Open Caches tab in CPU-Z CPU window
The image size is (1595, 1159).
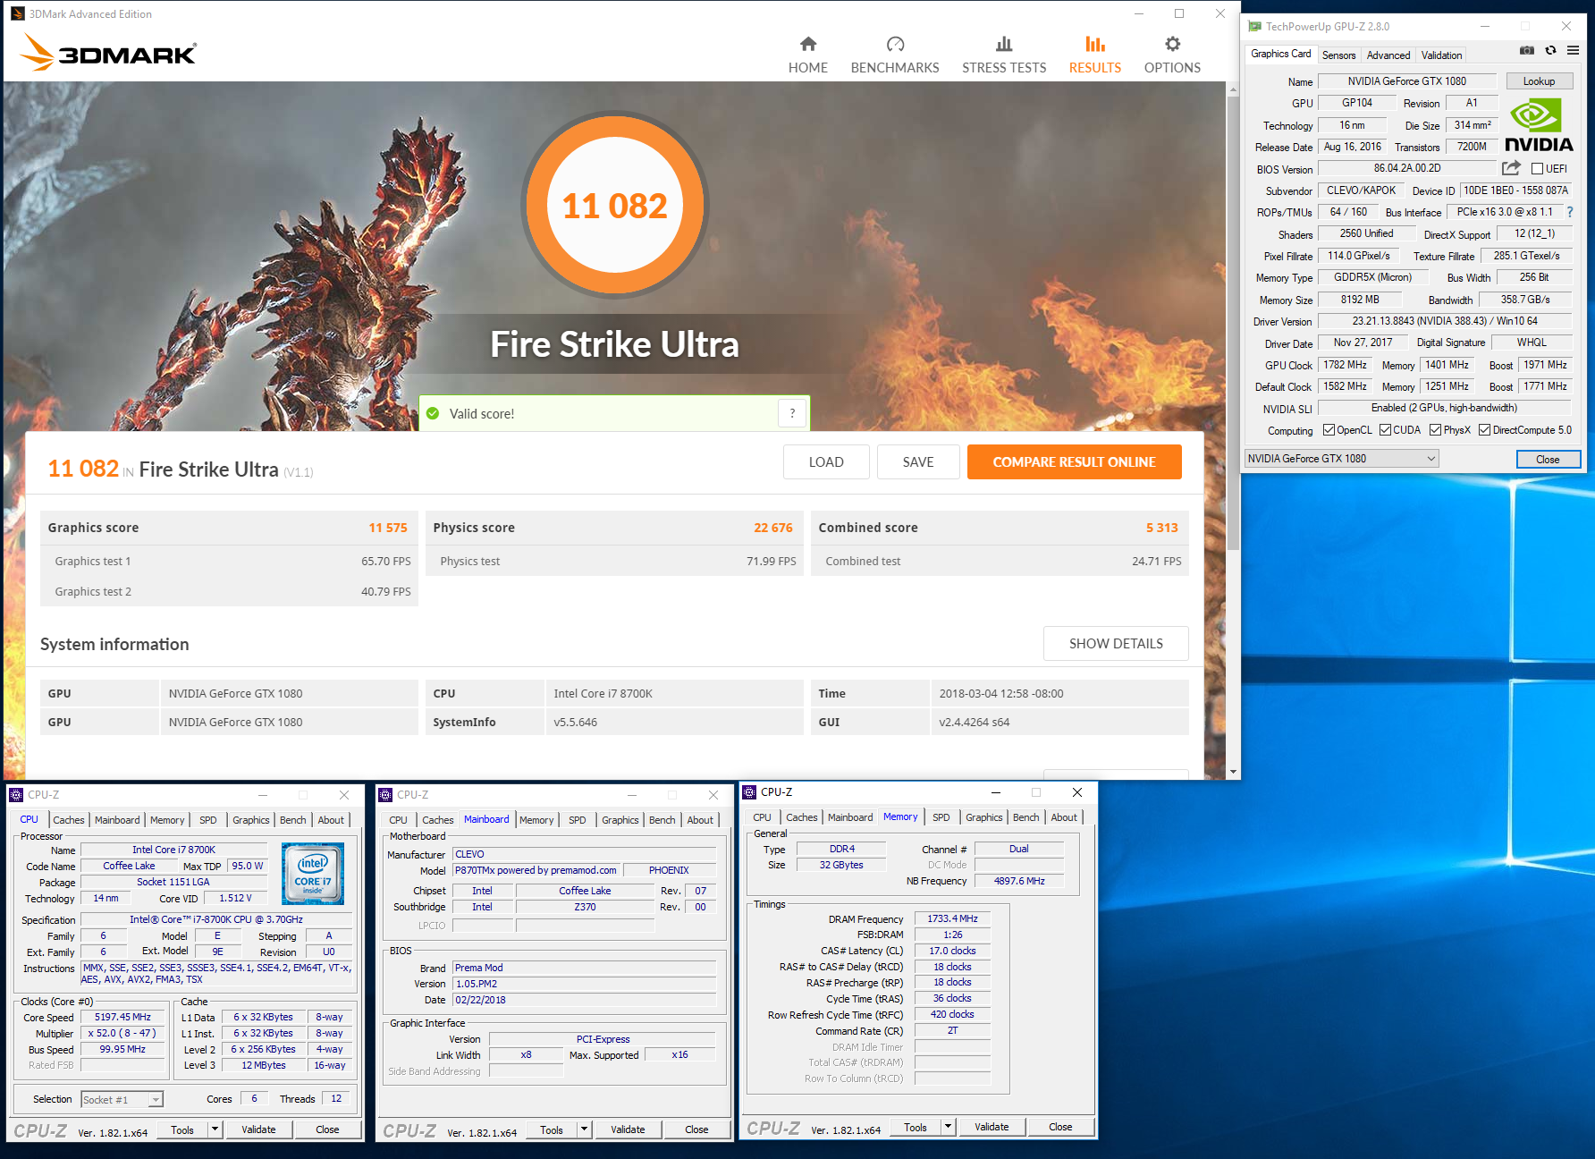click(x=68, y=820)
